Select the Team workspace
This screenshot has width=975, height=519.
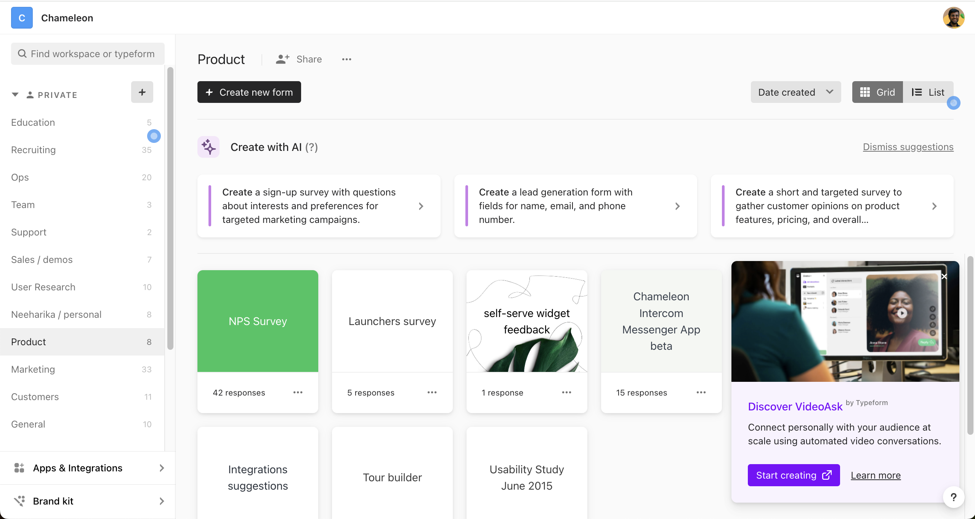[82, 205]
